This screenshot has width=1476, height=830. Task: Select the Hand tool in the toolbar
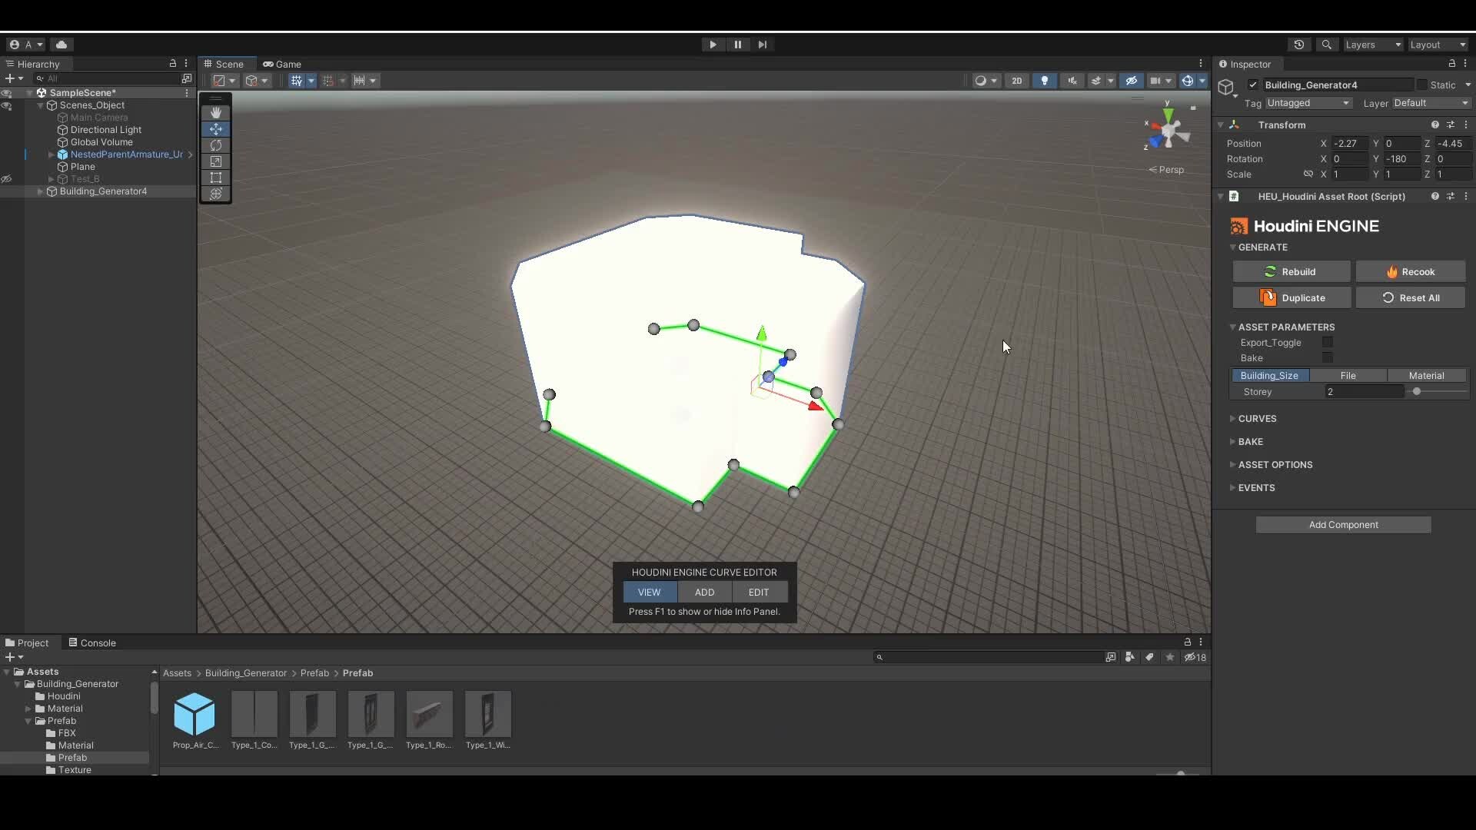(216, 112)
